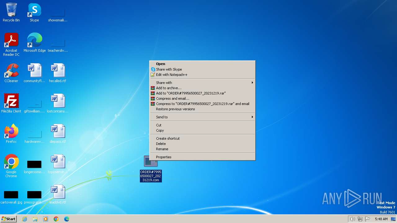This screenshot has height=223, width=397.
Task: Click the network tray icon
Action: point(360,219)
